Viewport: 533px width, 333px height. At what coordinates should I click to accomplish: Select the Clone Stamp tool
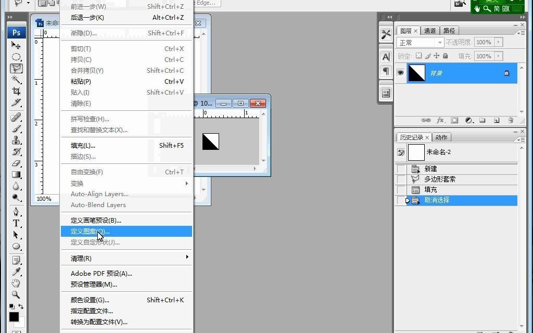[16, 140]
